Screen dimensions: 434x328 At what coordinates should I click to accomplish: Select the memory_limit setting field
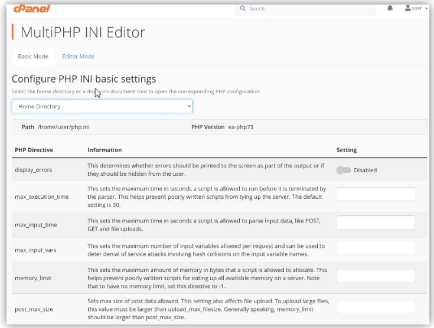click(x=376, y=275)
